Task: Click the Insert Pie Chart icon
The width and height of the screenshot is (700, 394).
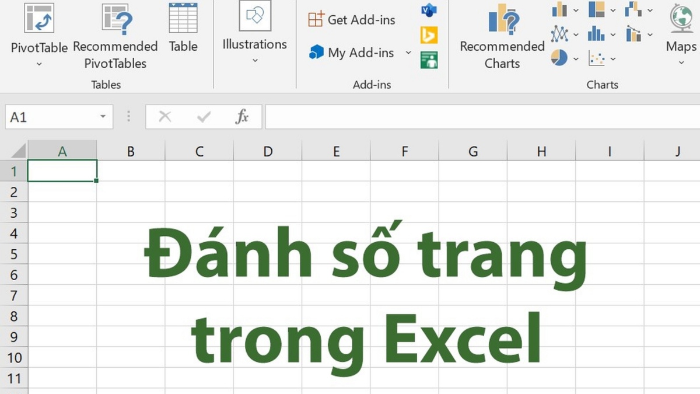Action: tap(560, 58)
